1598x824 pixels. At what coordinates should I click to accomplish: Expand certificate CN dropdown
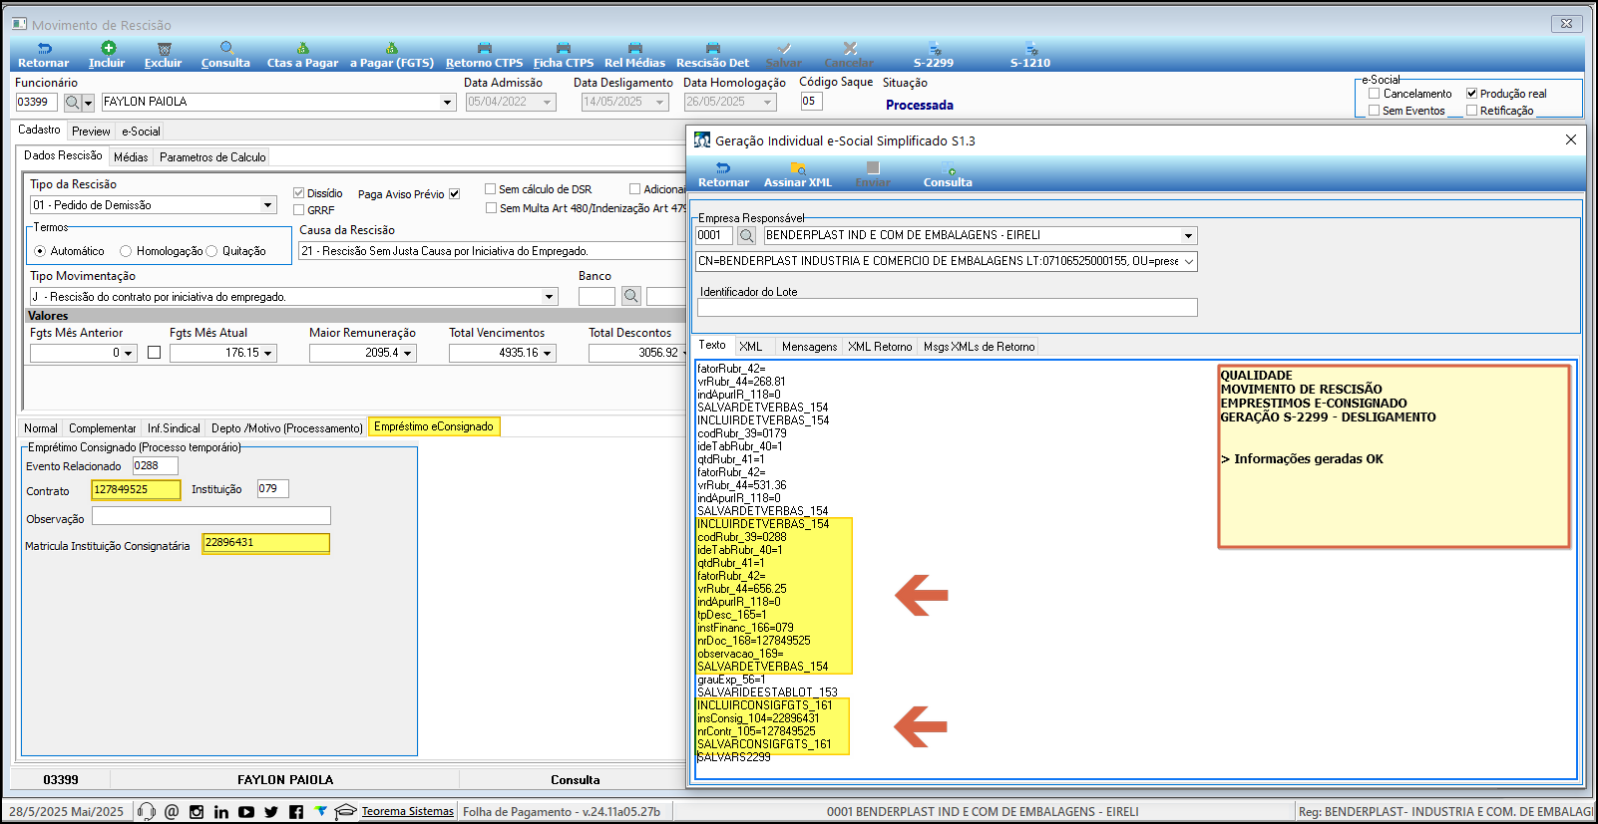[1188, 261]
